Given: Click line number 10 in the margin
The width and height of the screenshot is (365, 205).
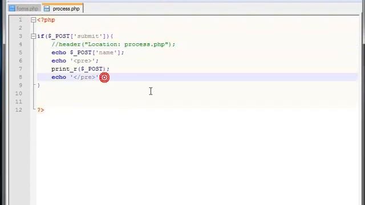Looking at the screenshot, I should tap(18, 93).
